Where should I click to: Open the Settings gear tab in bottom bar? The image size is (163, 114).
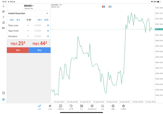(x=123, y=107)
